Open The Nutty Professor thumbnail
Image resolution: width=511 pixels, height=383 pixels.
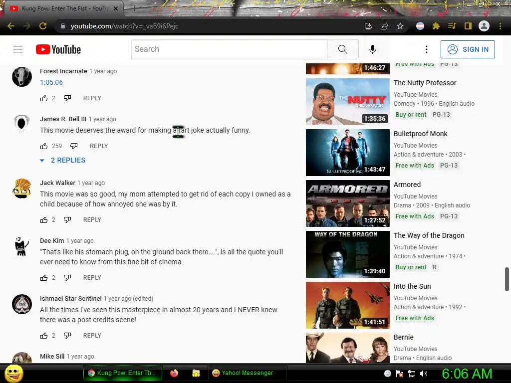pyautogui.click(x=348, y=102)
